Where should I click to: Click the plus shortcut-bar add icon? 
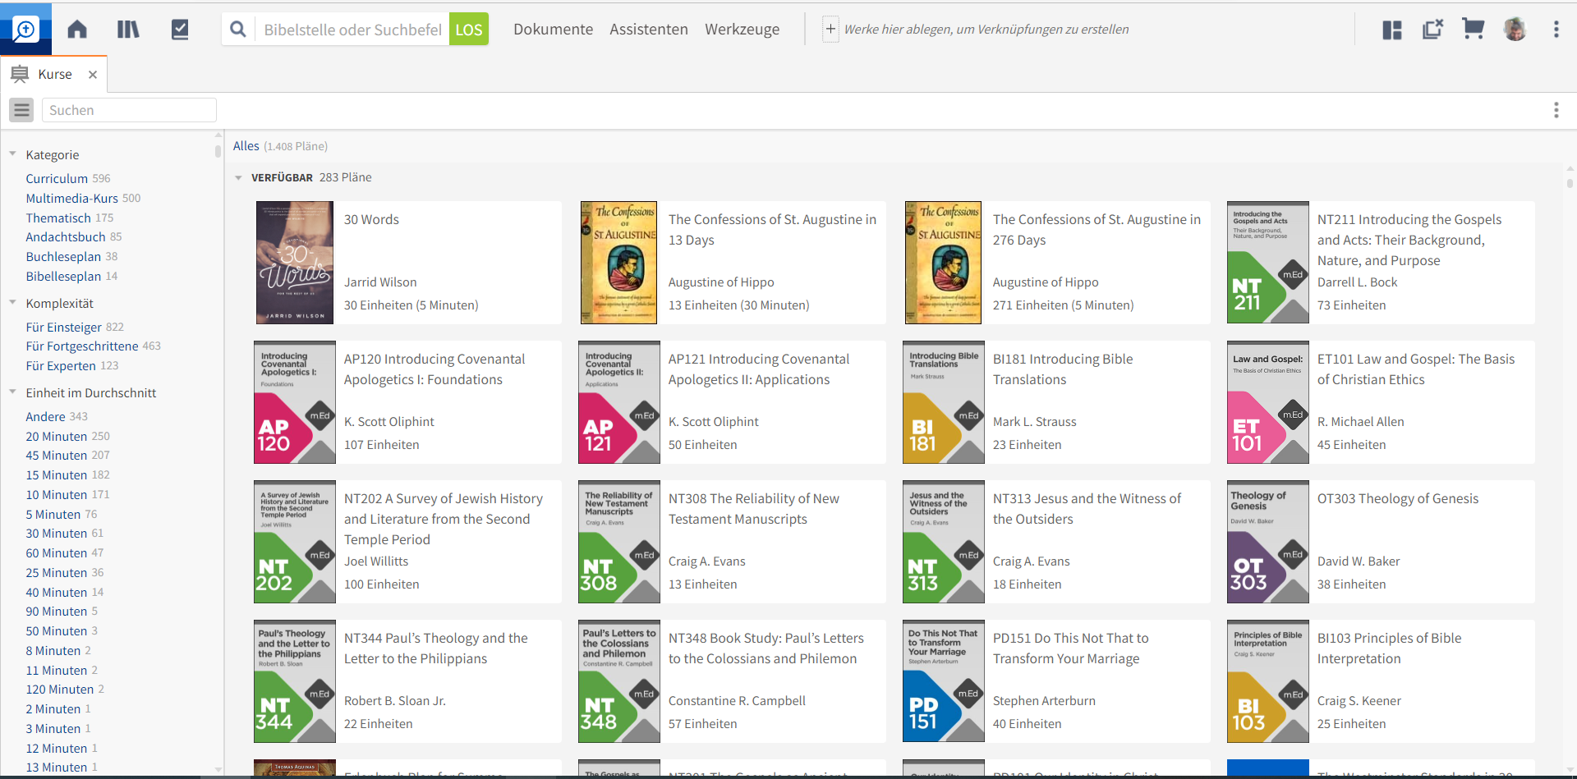coord(830,30)
